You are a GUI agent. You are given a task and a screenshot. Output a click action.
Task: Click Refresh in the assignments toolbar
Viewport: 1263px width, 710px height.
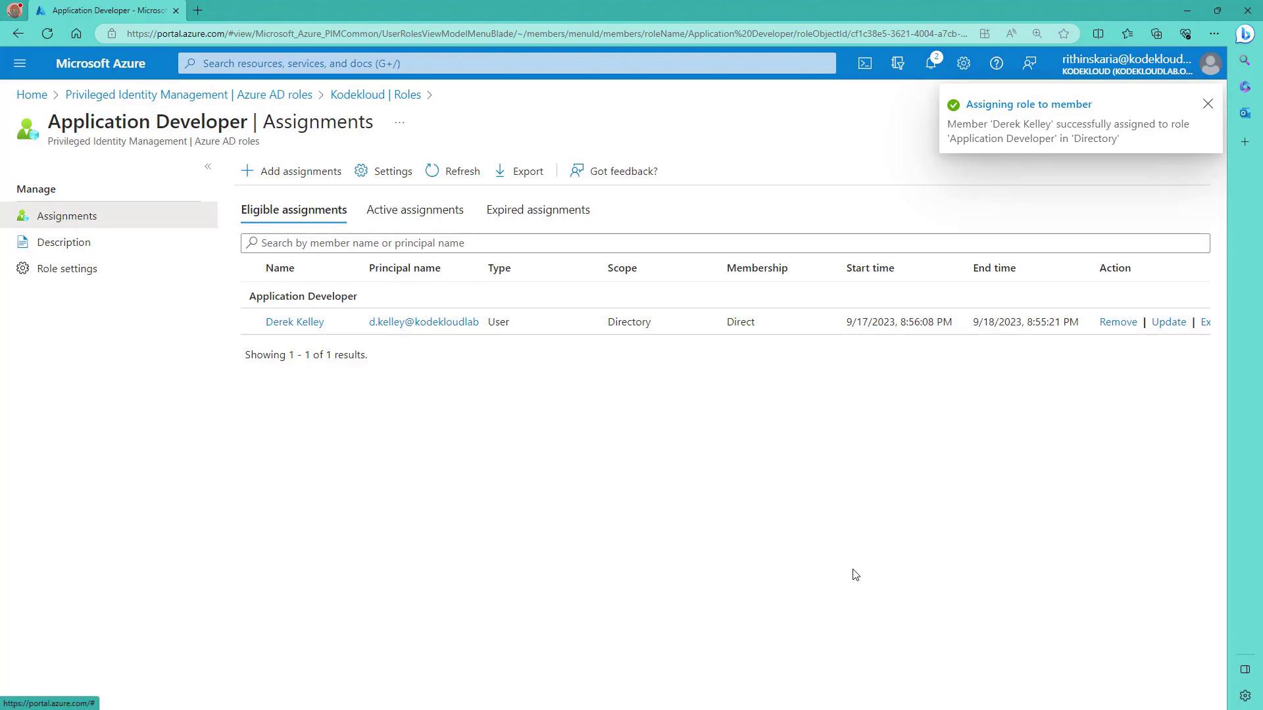pos(453,171)
